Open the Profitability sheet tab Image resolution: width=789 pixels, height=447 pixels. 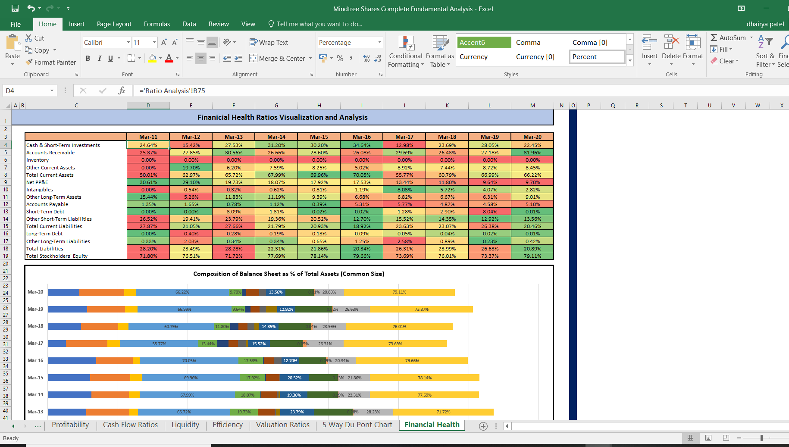pos(70,425)
